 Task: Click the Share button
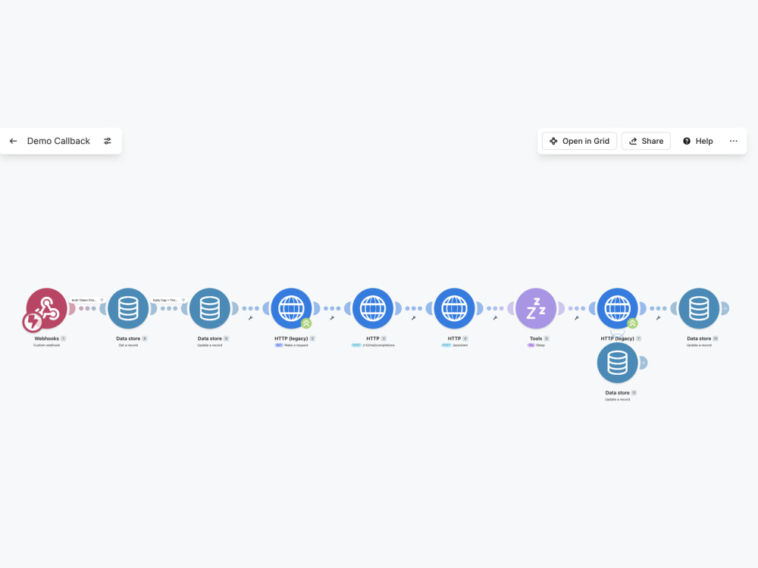coord(646,141)
